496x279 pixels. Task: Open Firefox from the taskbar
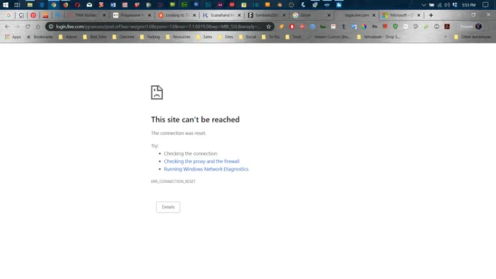coord(66,5)
